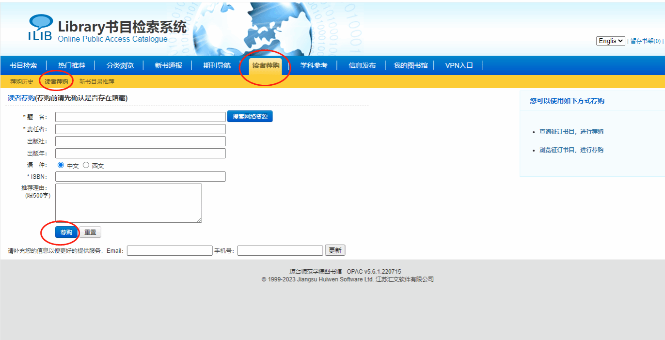Open the 书目检索 menu tab

[23, 66]
